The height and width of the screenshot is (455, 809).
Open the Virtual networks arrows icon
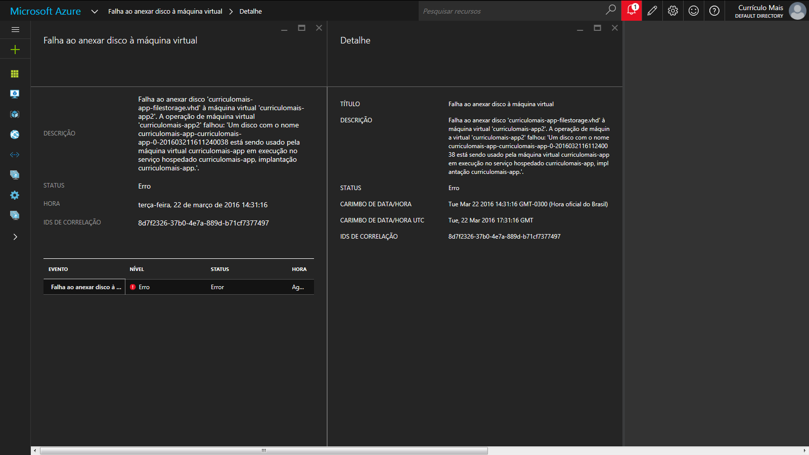tap(15, 155)
